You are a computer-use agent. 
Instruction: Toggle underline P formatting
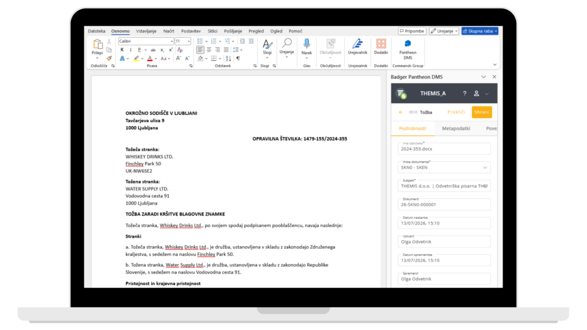(139, 50)
